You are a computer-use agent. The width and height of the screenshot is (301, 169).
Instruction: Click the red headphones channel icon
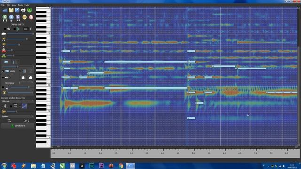(x=4, y=50)
